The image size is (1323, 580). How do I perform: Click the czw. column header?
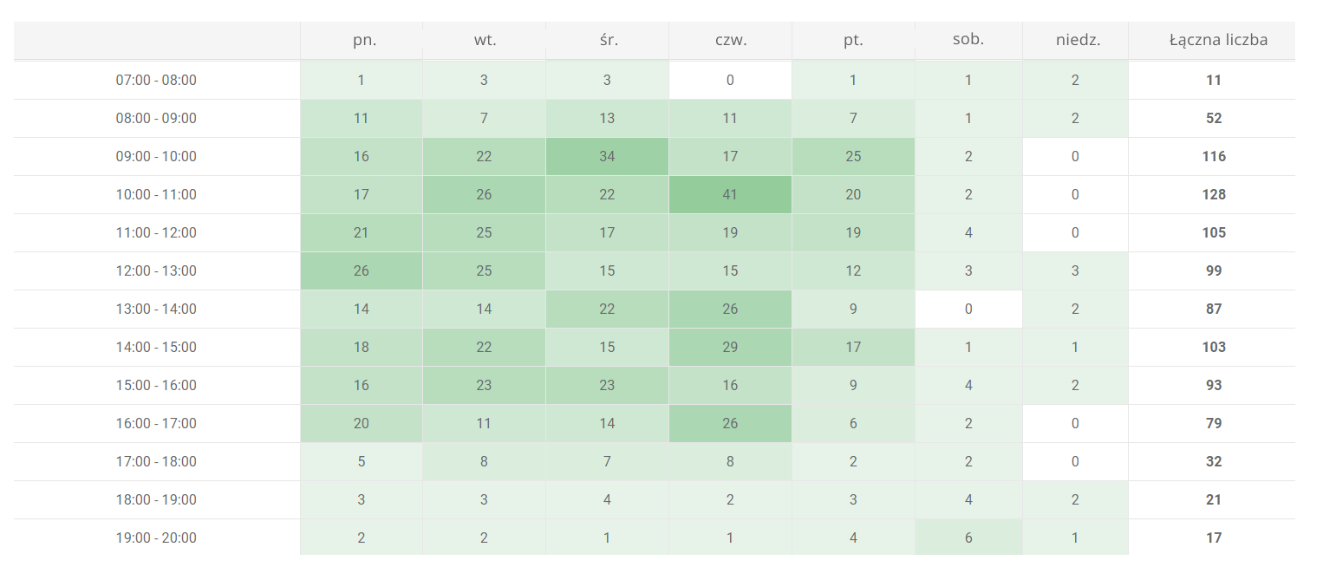tap(731, 40)
